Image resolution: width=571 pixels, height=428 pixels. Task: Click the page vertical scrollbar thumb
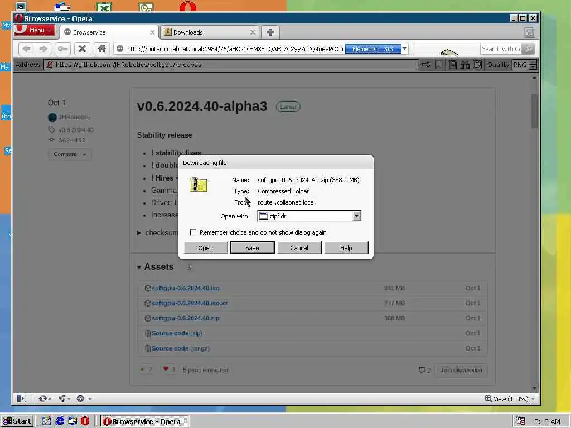pos(534,111)
